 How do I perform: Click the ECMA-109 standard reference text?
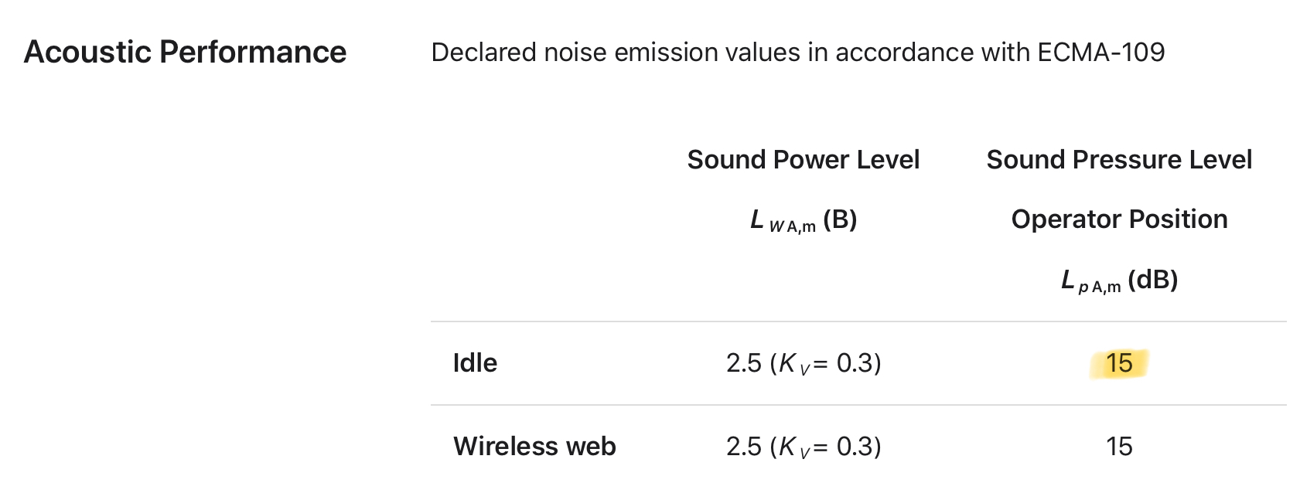1100,53
